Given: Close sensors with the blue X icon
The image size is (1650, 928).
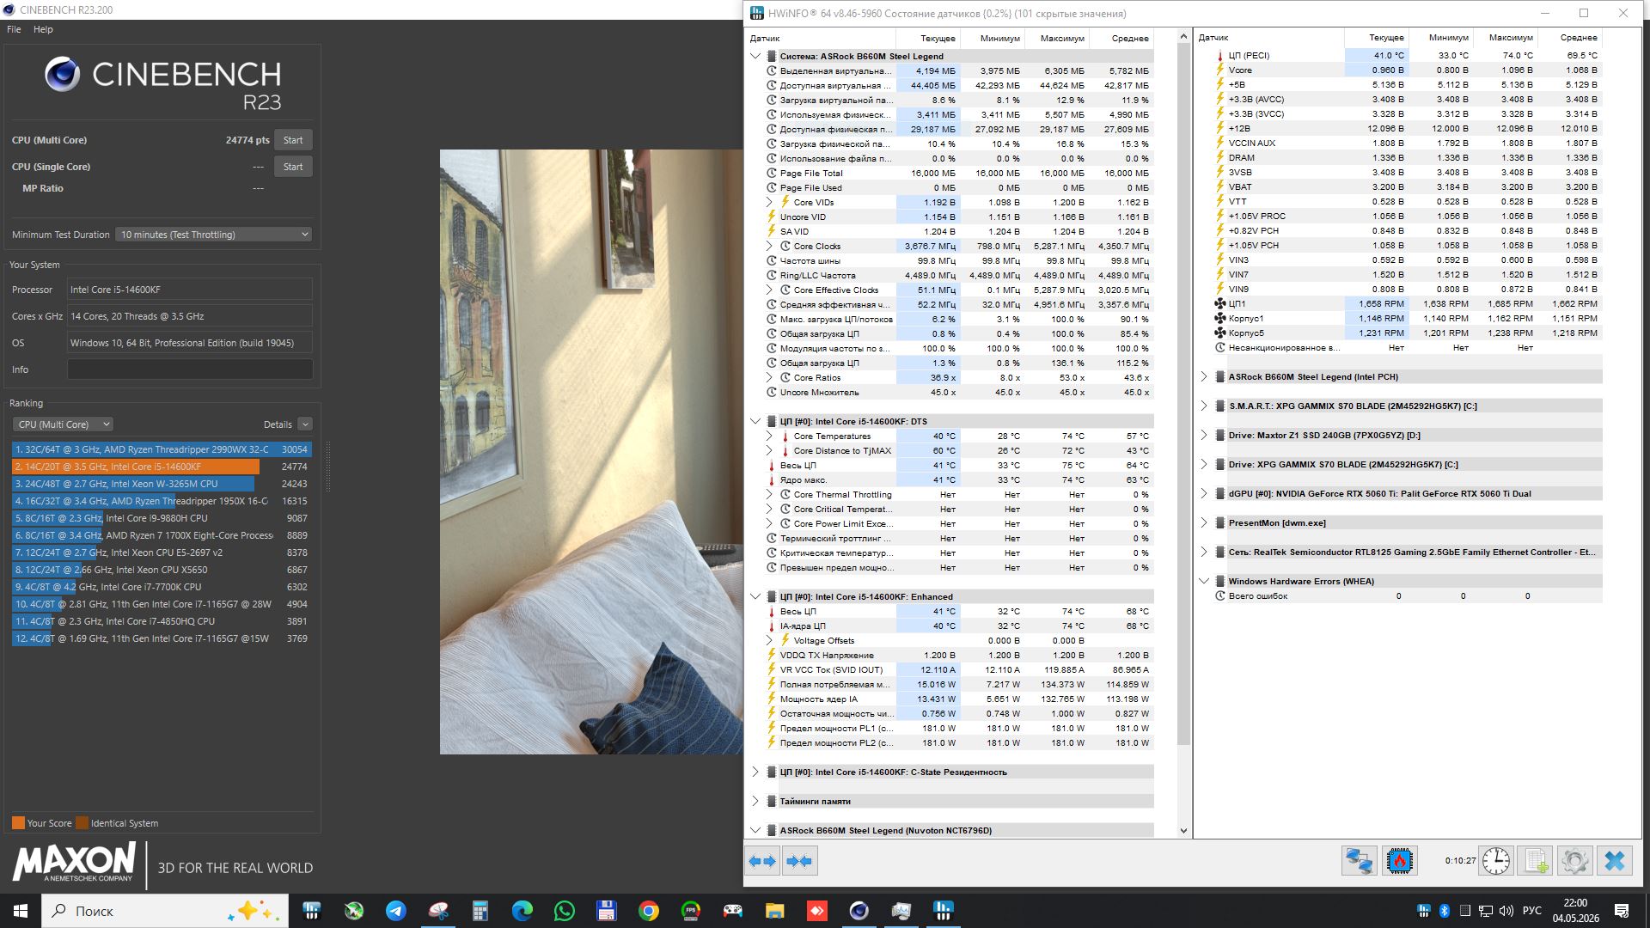Looking at the screenshot, I should tap(1614, 861).
